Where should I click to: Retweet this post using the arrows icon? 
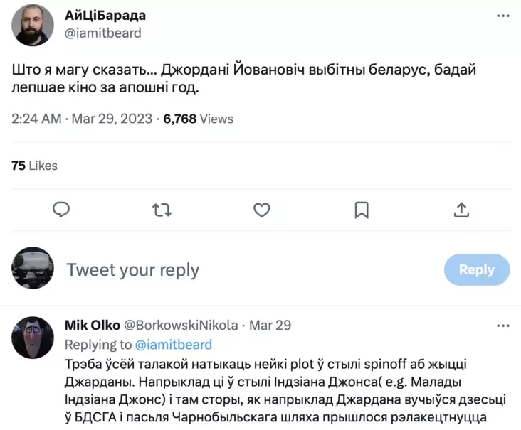point(162,210)
